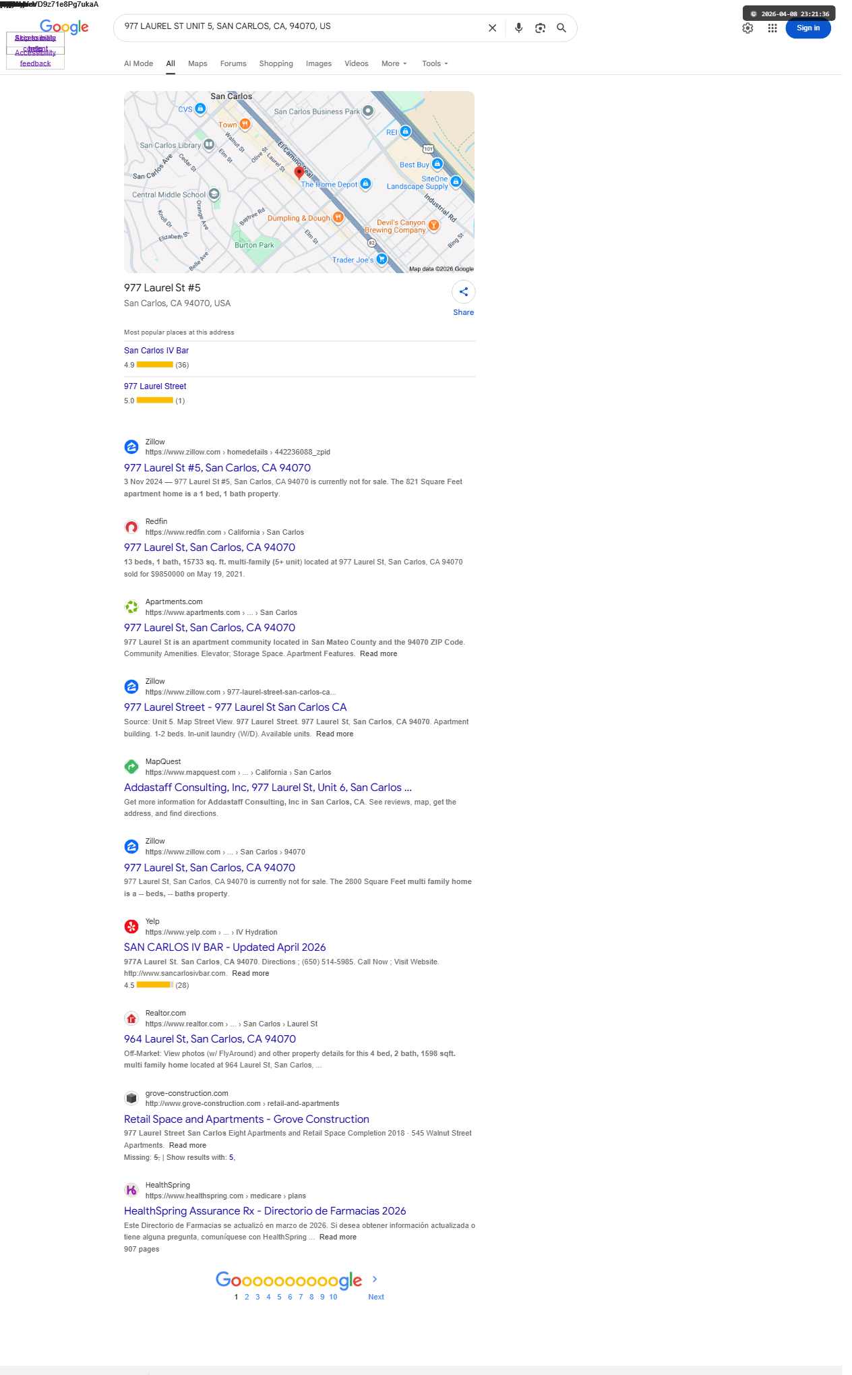Switch to Videos tab

coord(357,63)
